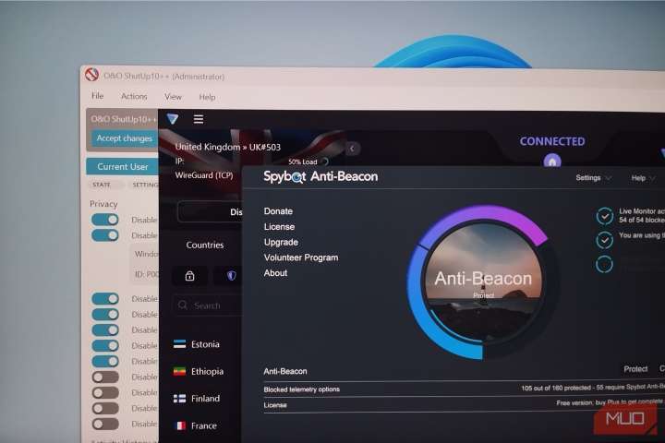Screen dimensions: 665x443
Task: Click the VPN country Search field
Action: point(208,305)
